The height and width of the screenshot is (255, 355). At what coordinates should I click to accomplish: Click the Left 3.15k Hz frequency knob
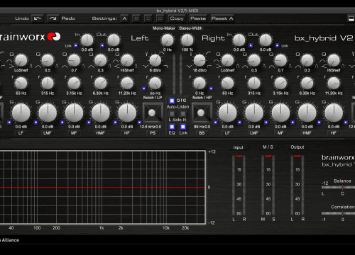[74, 84]
